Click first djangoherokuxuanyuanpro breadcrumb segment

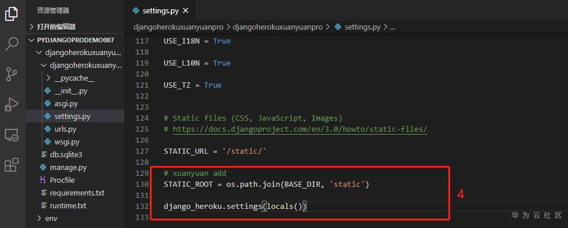point(178,27)
